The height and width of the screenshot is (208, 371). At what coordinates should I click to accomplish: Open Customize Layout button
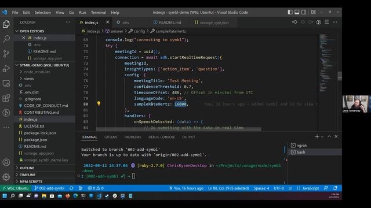(x=314, y=12)
